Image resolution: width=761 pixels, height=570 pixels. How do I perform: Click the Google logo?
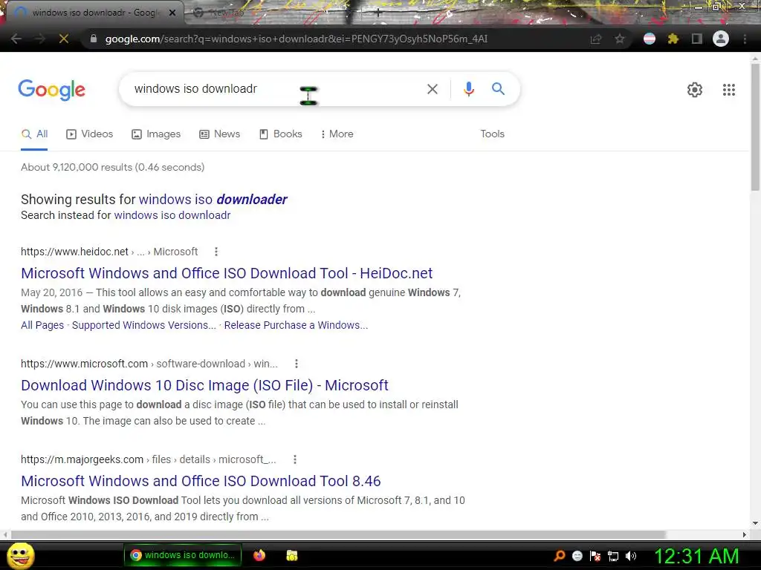[51, 90]
